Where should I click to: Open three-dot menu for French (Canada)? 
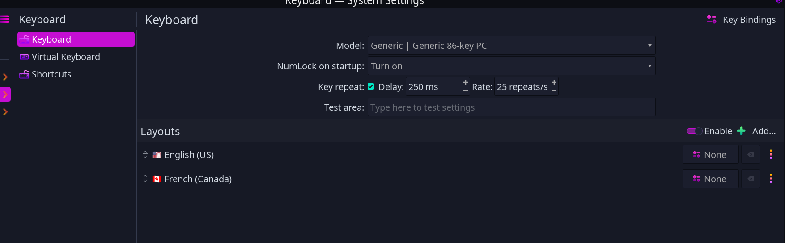[771, 179]
